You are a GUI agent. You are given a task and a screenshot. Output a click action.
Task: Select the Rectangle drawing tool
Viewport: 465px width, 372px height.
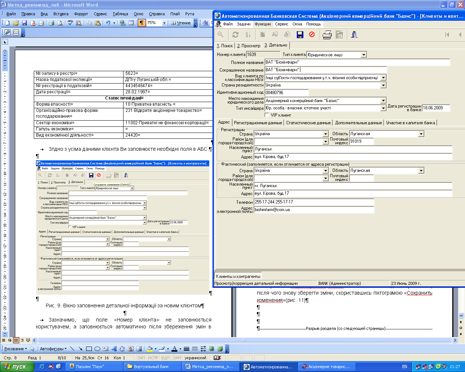[89, 349]
